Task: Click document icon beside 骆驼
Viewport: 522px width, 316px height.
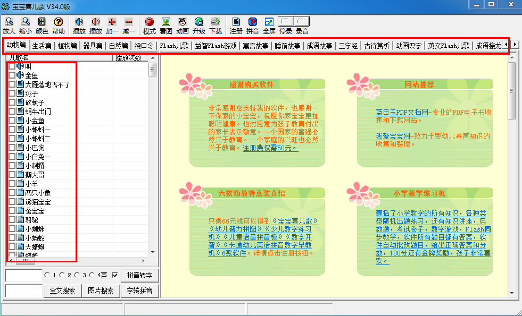Action: 20,219
